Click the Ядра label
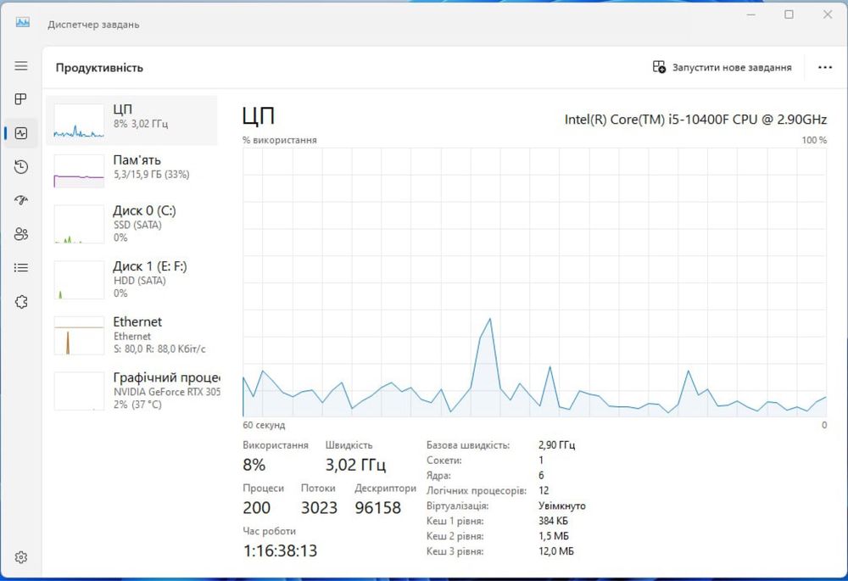This screenshot has width=848, height=581. point(438,476)
